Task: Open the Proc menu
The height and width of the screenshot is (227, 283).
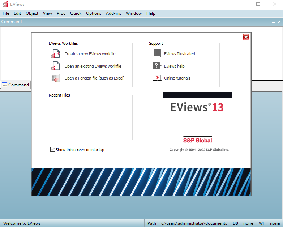Action: click(61, 13)
